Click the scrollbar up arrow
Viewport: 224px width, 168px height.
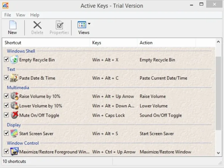tap(218, 42)
